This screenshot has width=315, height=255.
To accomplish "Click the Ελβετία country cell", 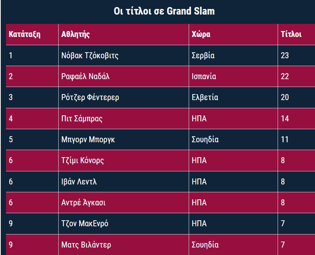I will (205, 97).
